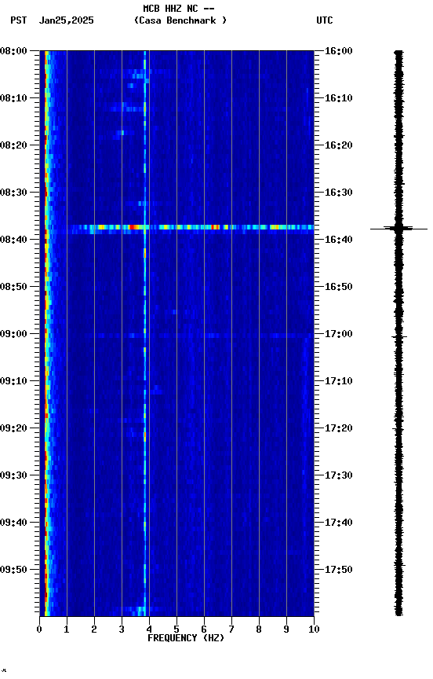
Task: Click the frequency axis tick '1'
Action: (x=67, y=629)
